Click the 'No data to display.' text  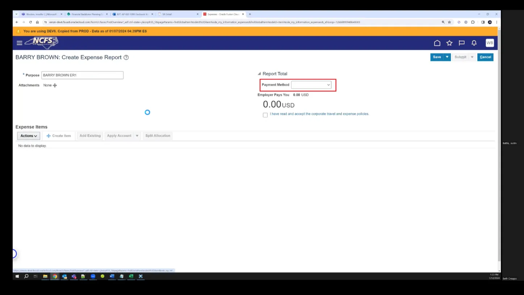click(x=32, y=146)
